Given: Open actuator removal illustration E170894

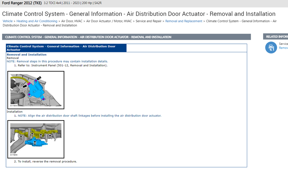Looking at the screenshot, I should pos(36,90).
